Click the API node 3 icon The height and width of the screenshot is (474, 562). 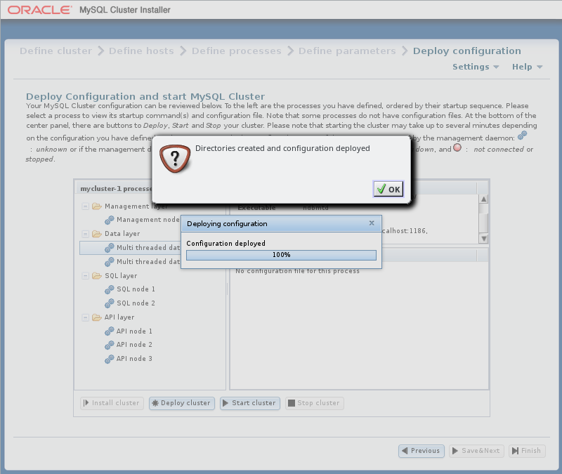(109, 359)
